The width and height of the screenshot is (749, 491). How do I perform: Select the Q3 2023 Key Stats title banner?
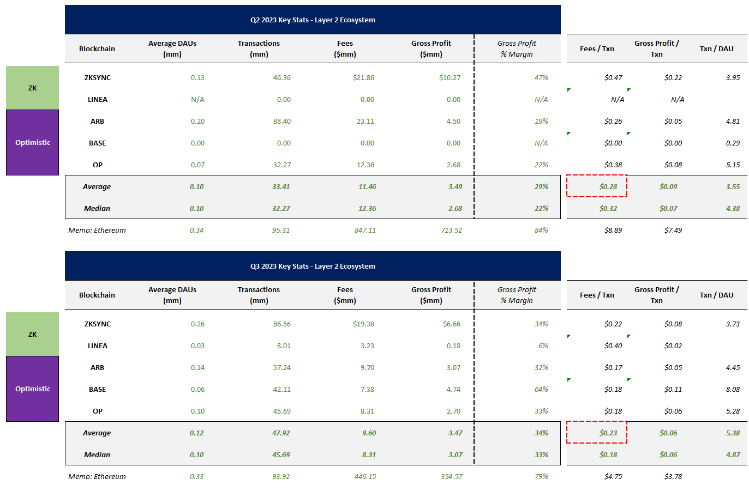click(313, 266)
